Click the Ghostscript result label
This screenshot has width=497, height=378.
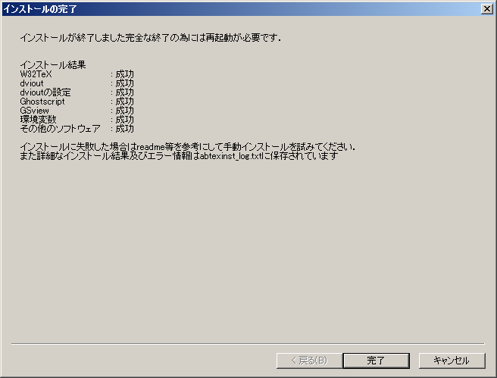coord(42,102)
